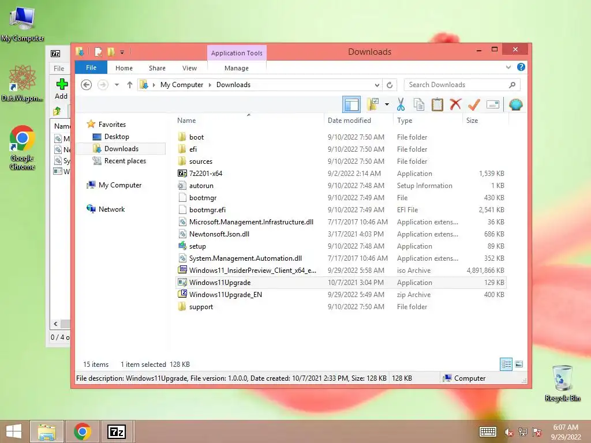Switch to Large icons view in status bar

[x=519, y=364]
